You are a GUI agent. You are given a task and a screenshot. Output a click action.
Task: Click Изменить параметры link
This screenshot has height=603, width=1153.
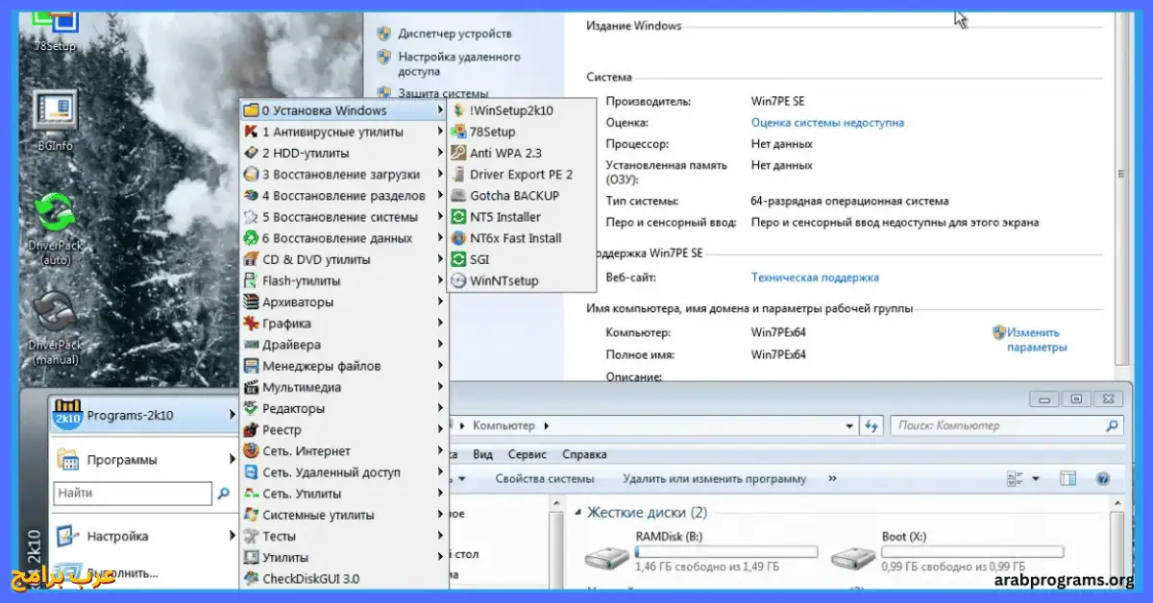[1037, 340]
